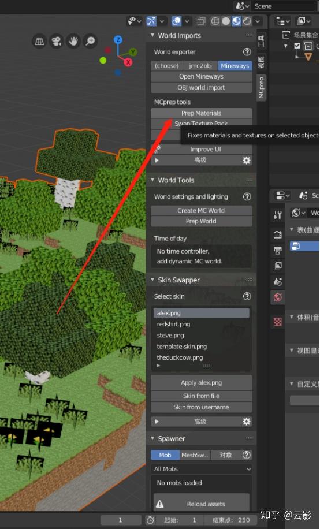Select the 对象 spawner tab

[x=226, y=455]
